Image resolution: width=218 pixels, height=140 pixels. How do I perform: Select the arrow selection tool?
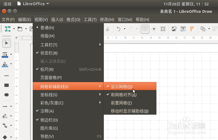tap(7, 43)
